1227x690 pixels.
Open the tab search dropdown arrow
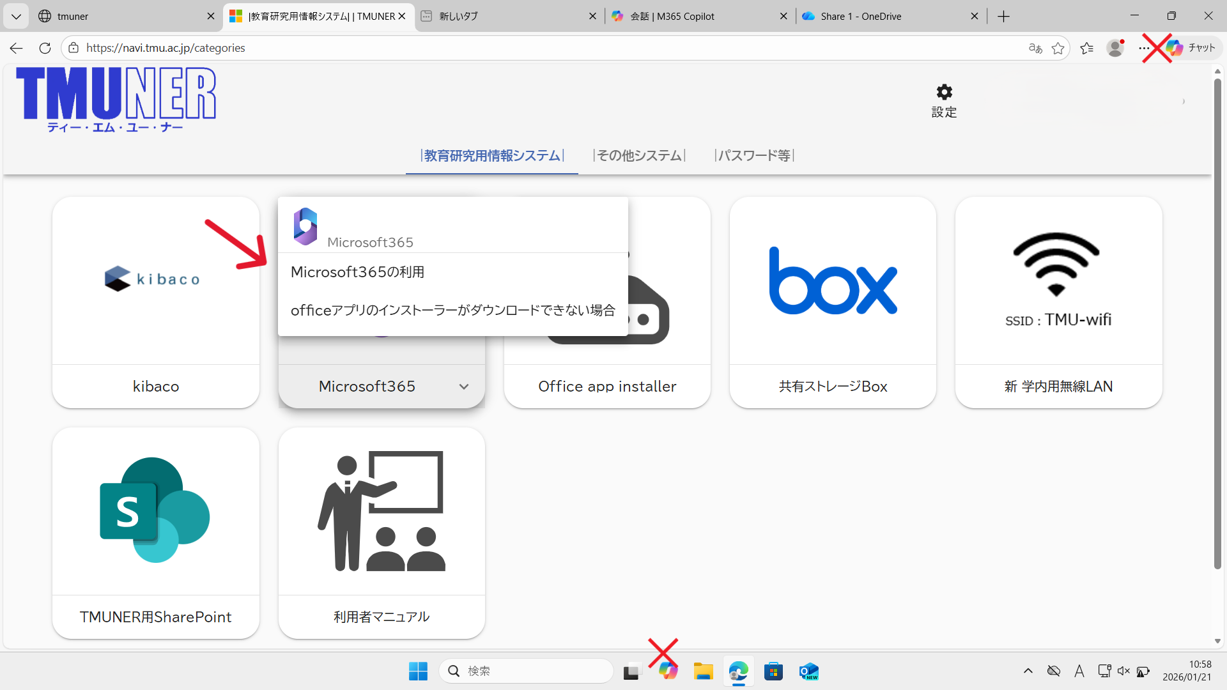coord(16,16)
